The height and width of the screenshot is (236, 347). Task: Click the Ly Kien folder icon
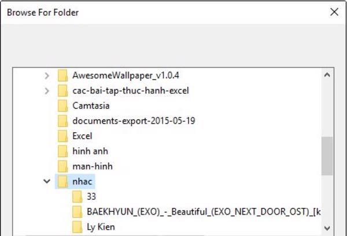click(x=78, y=227)
